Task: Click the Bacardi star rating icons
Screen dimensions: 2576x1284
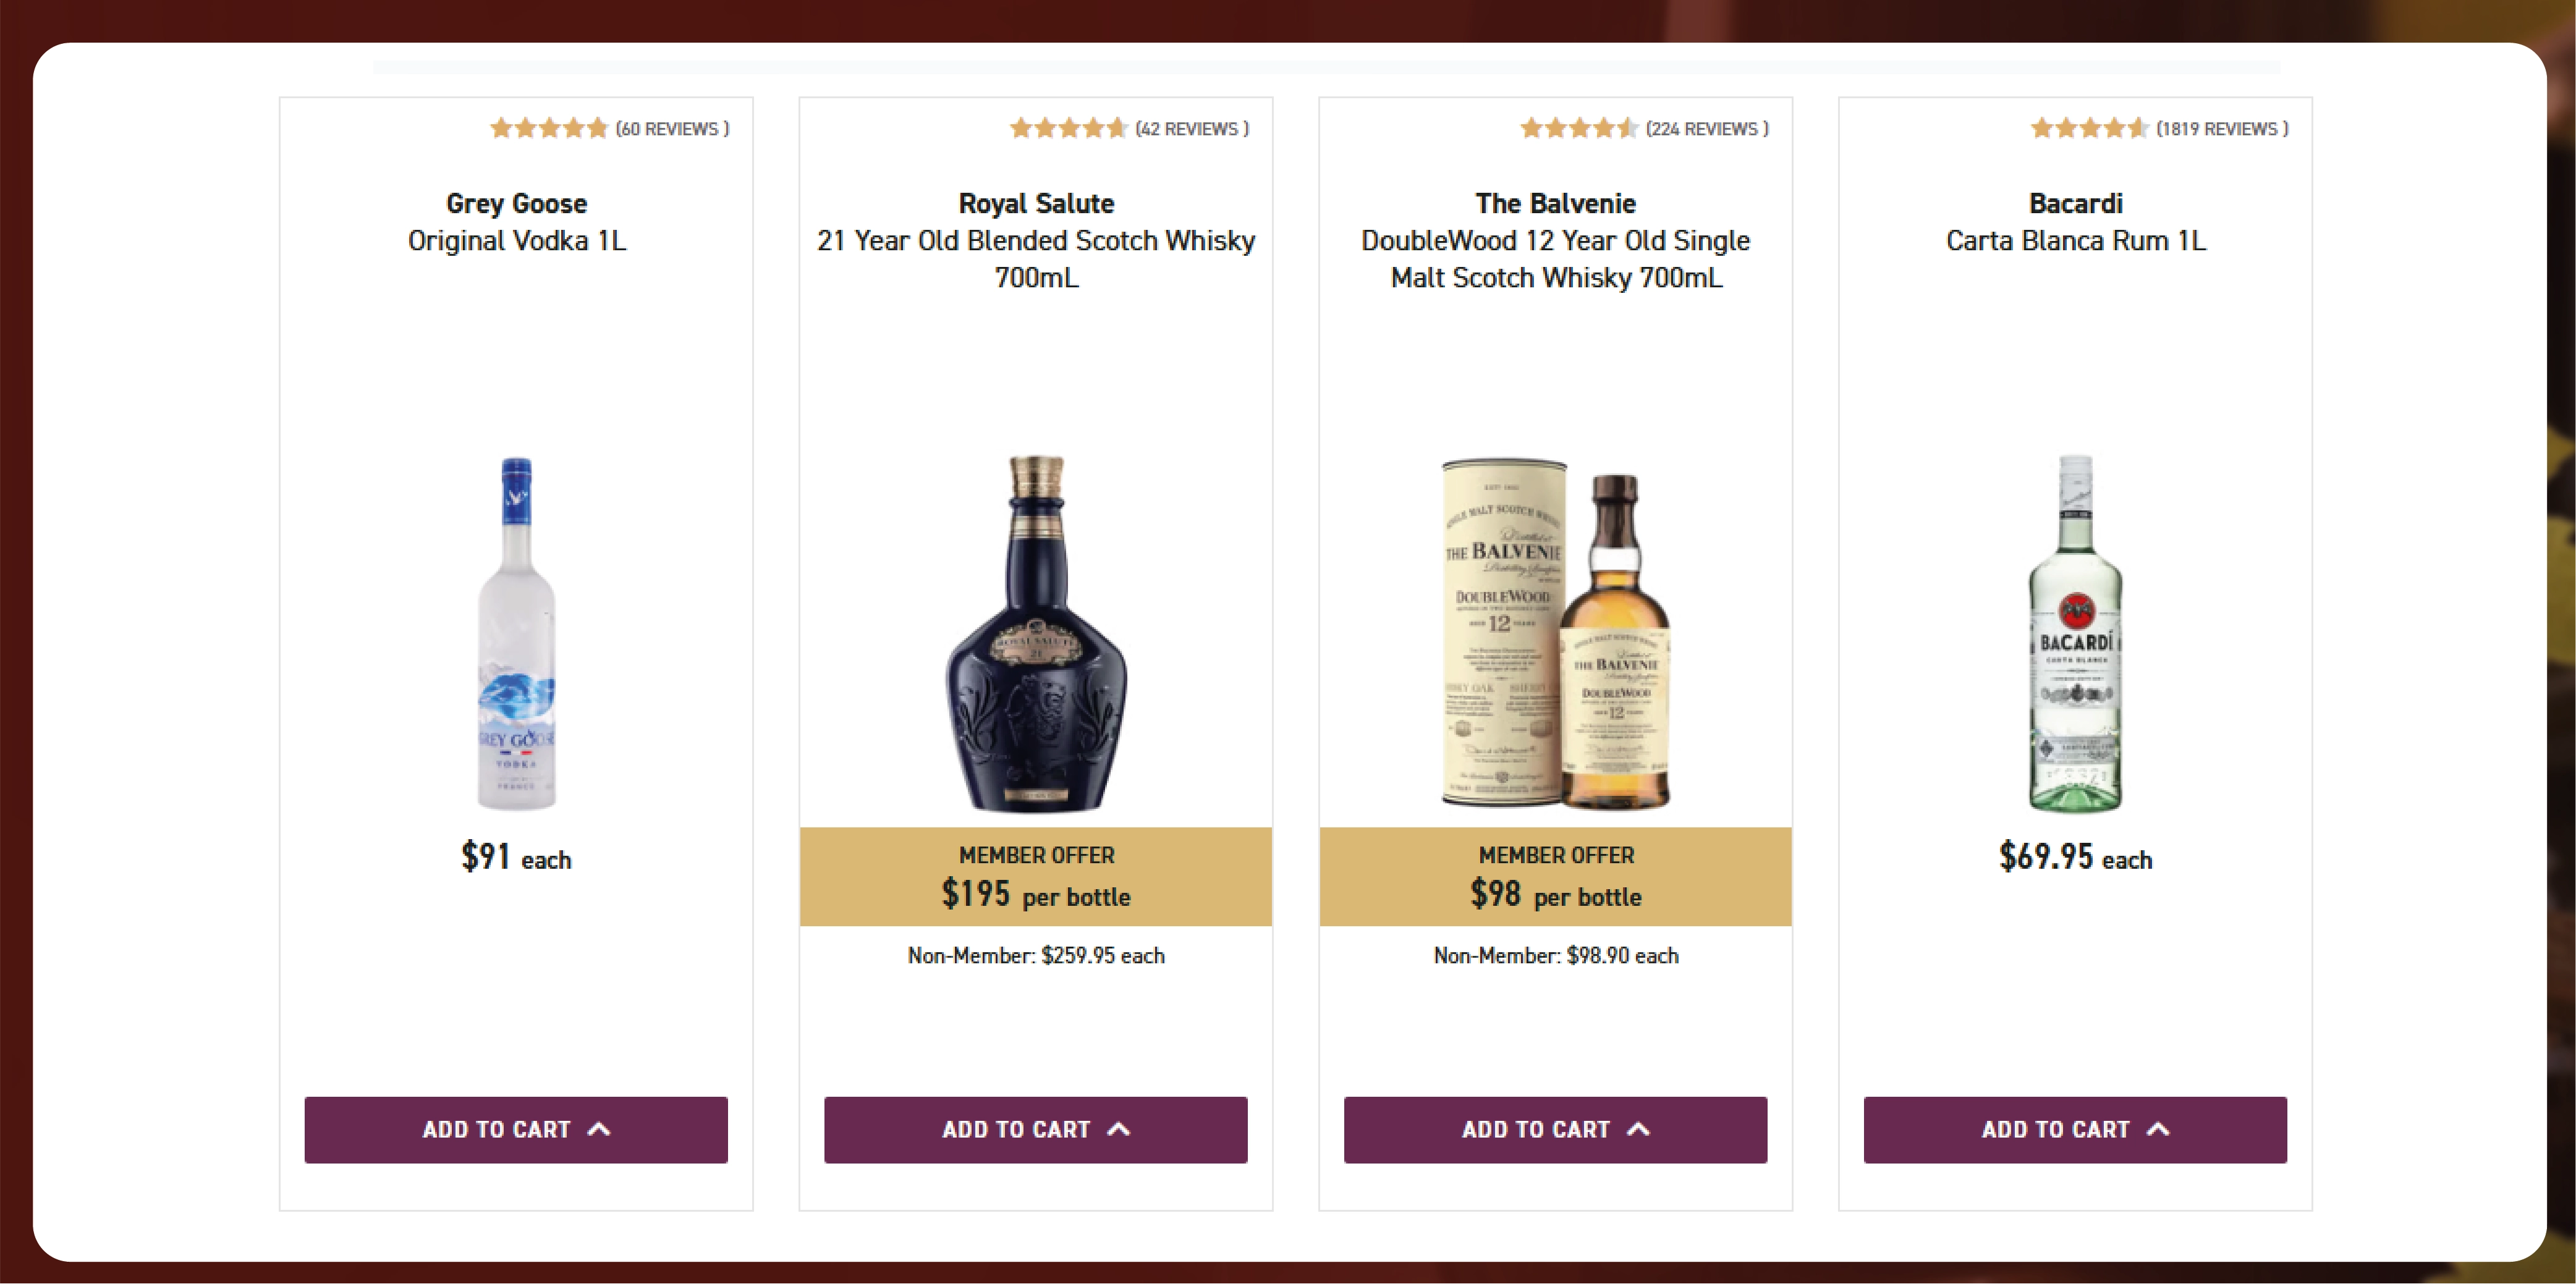Action: pos(2088,128)
